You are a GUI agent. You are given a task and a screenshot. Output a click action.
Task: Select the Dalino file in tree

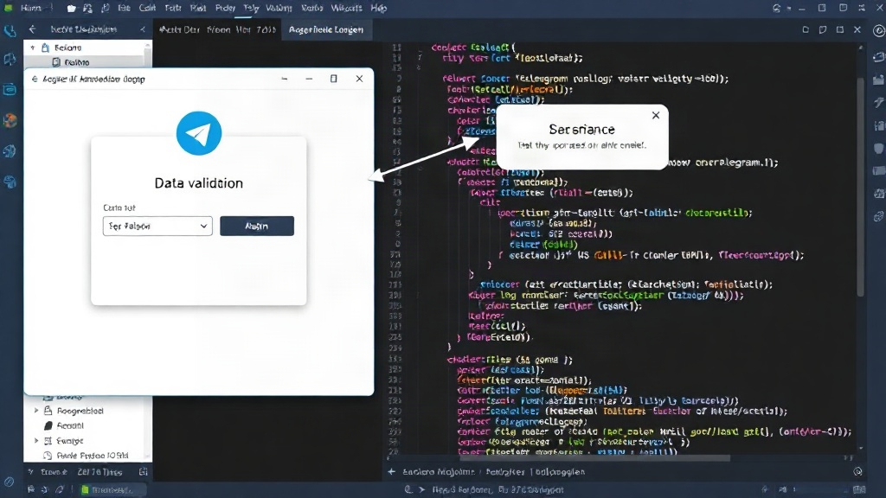tap(76, 62)
